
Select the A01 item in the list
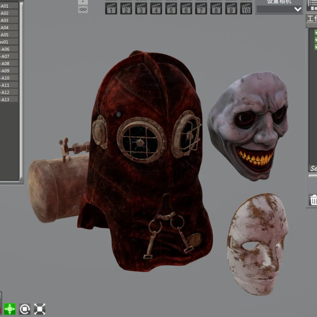tap(9, 6)
